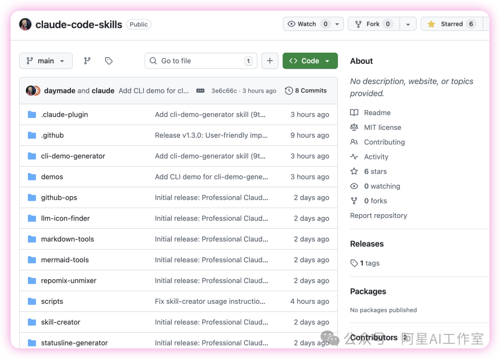Viewport: 500px width, 359px height.
Task: Click the '9 hours ago' timestamp
Action: pos(310,136)
